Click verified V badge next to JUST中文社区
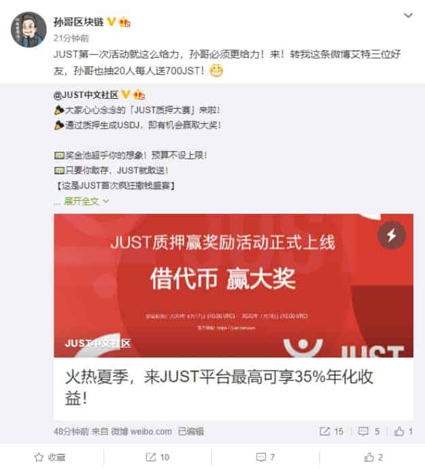This screenshot has width=425, height=469. click(126, 95)
